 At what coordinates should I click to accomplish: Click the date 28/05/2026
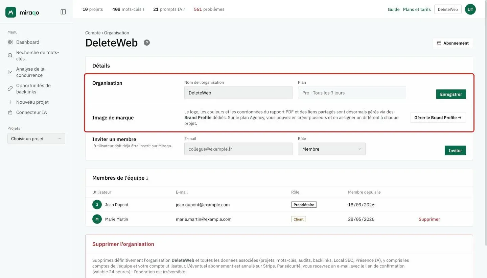(x=361, y=219)
